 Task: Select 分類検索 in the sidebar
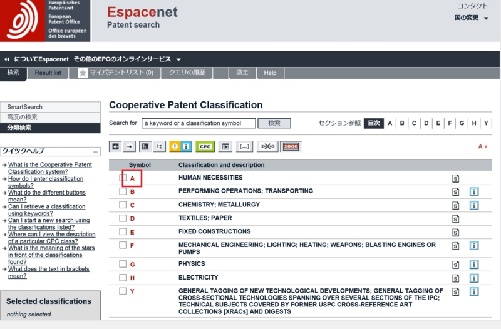point(50,128)
